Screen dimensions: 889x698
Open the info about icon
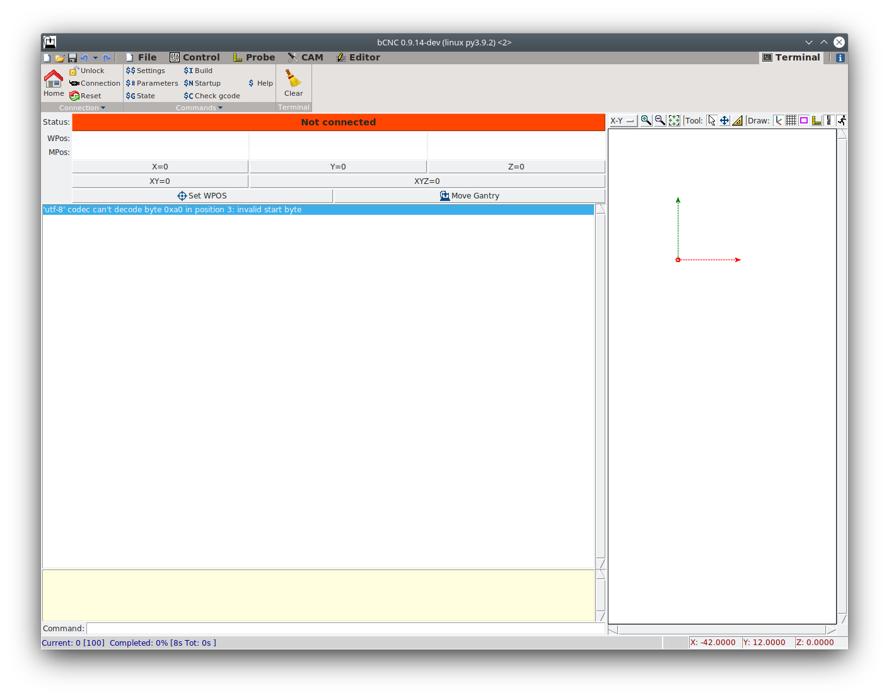(x=840, y=58)
